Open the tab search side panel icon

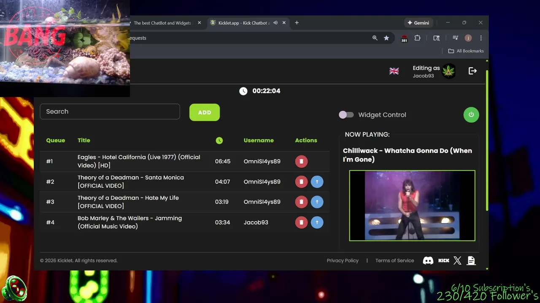[437, 38]
